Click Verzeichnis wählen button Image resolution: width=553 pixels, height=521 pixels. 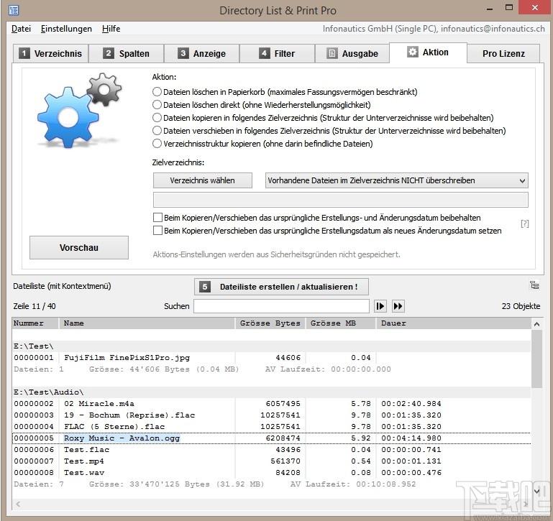[x=203, y=180]
